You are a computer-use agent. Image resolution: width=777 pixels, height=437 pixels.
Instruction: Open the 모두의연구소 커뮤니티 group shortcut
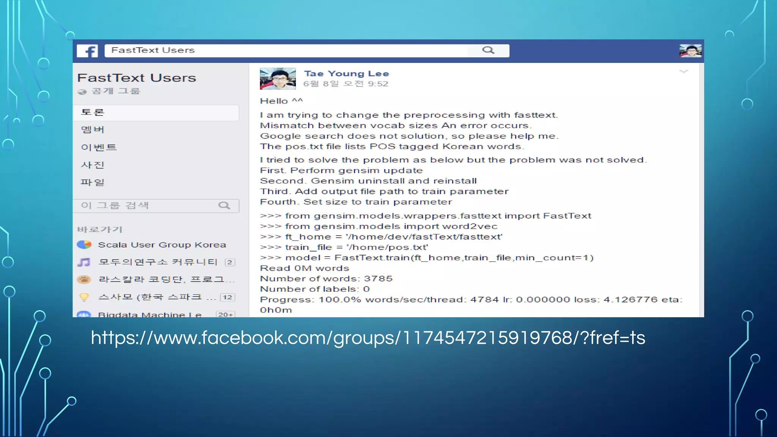[157, 262]
